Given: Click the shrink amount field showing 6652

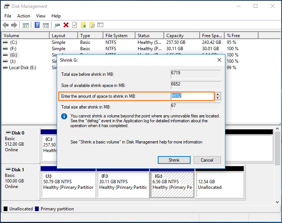Looking at the screenshot, I should (192, 96).
